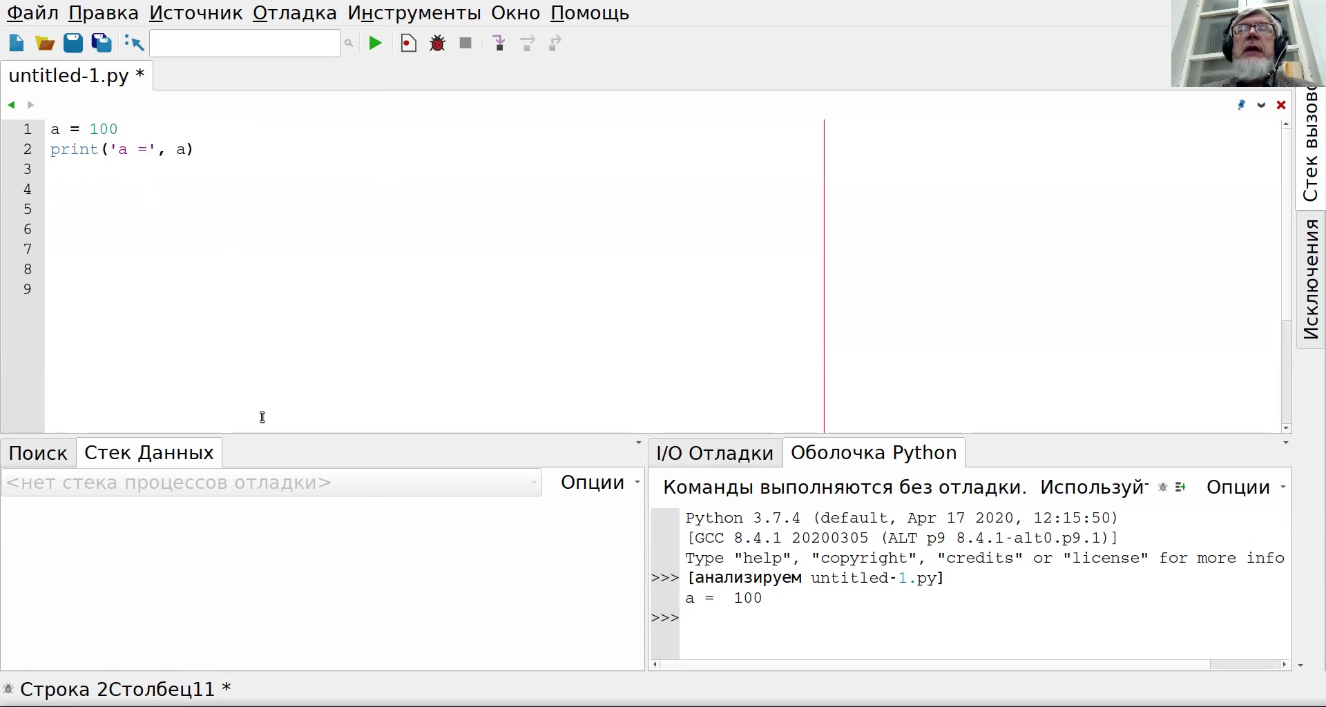Click Step Out debugger icon
Viewport: 1326px width, 707px height.
[555, 43]
